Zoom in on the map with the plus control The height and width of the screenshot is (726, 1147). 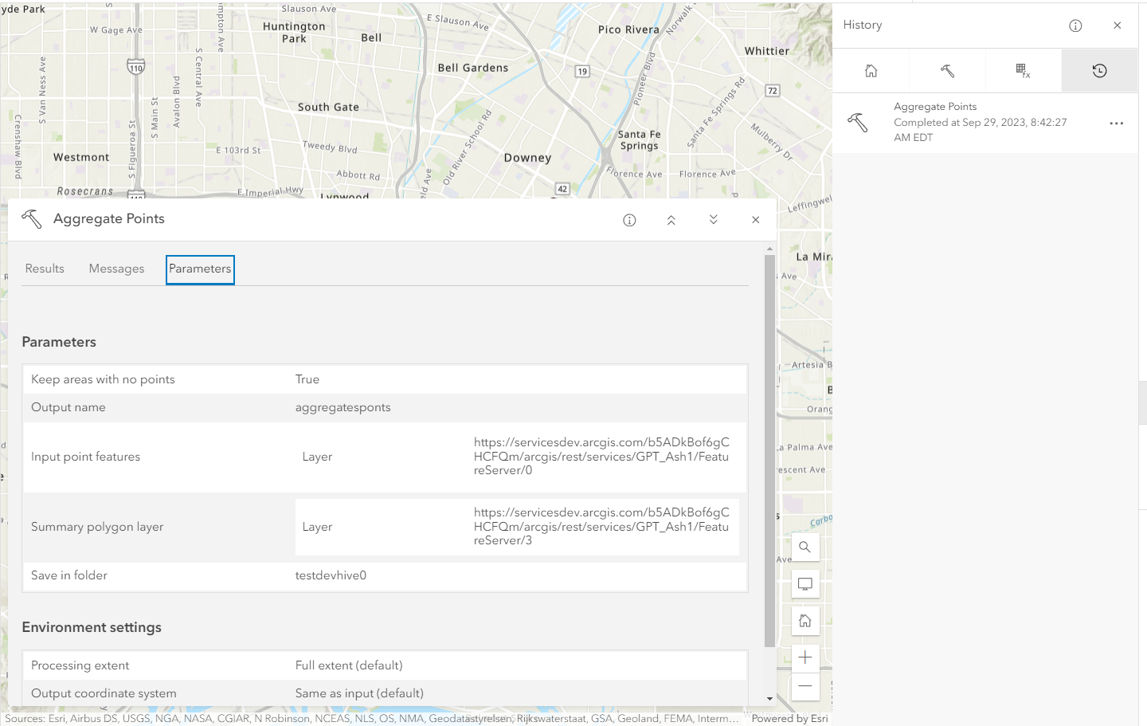coord(805,657)
